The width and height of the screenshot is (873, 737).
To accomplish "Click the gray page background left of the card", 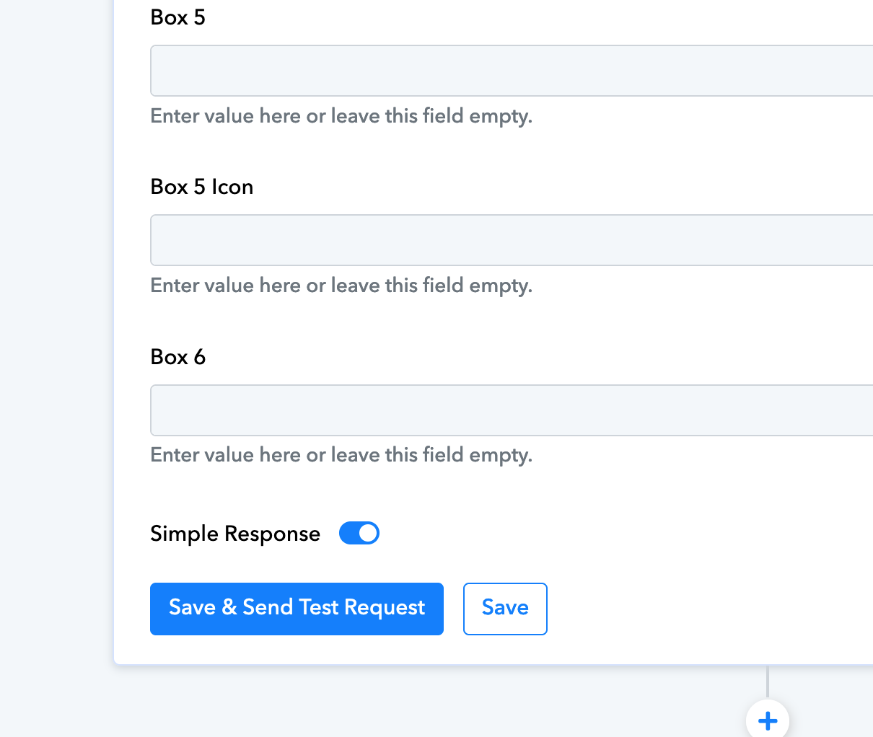I will pyautogui.click(x=56, y=361).
